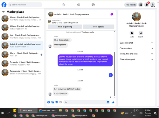
Task: Open the Milton chat conversation
Action: point(22,28)
